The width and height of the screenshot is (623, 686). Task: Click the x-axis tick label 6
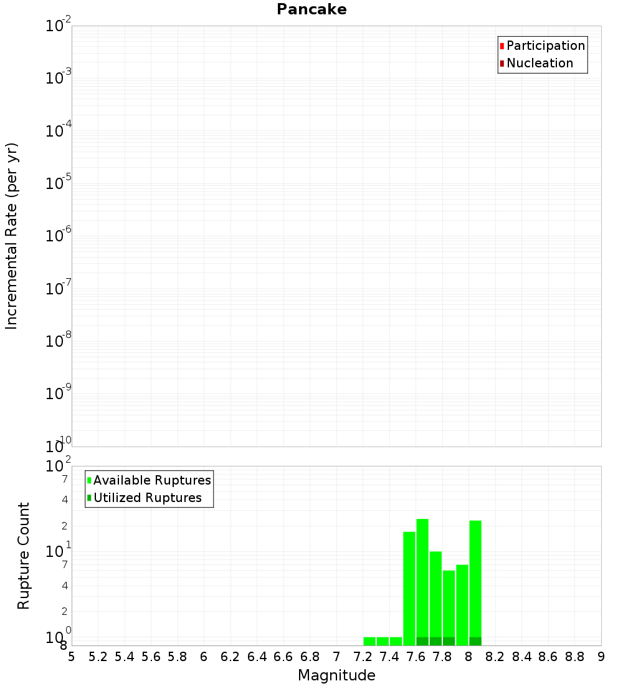click(204, 657)
